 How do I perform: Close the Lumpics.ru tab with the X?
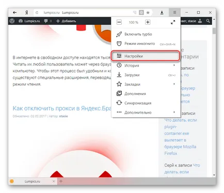point(54,181)
